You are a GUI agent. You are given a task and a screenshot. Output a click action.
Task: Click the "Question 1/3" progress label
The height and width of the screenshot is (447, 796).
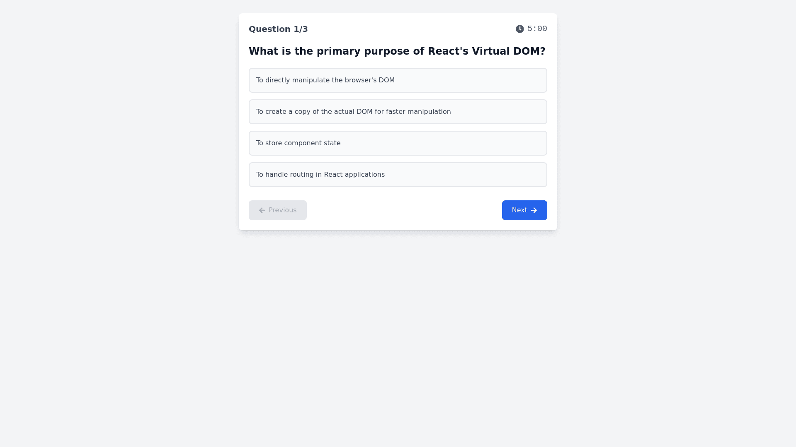click(278, 29)
